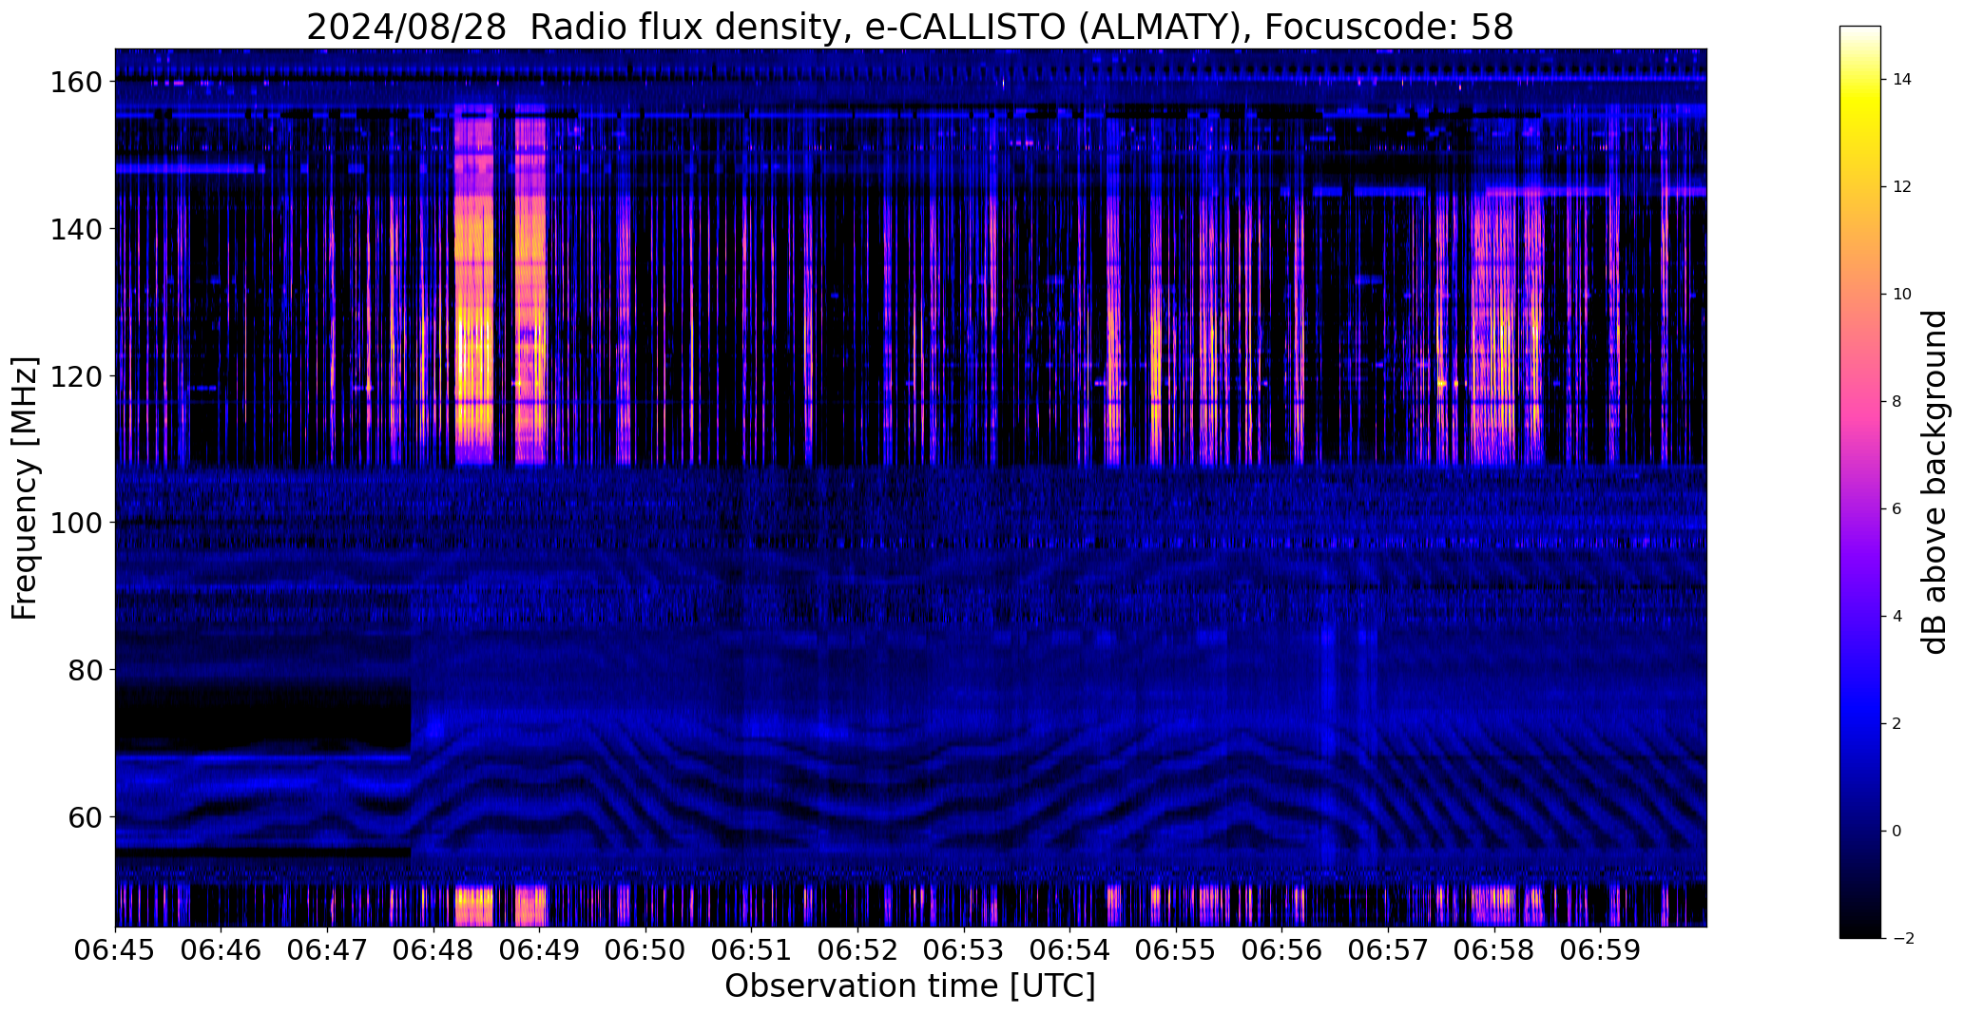1964x1014 pixels.
Task: Click the 'Frequency [MHz]' y-axis label
Action: [25, 488]
